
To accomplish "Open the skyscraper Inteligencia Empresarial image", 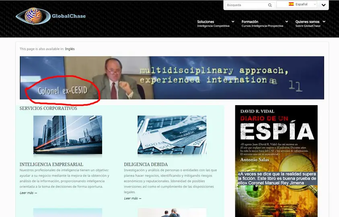I will point(68,135).
